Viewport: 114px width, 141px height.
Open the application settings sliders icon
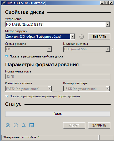[24, 125]
